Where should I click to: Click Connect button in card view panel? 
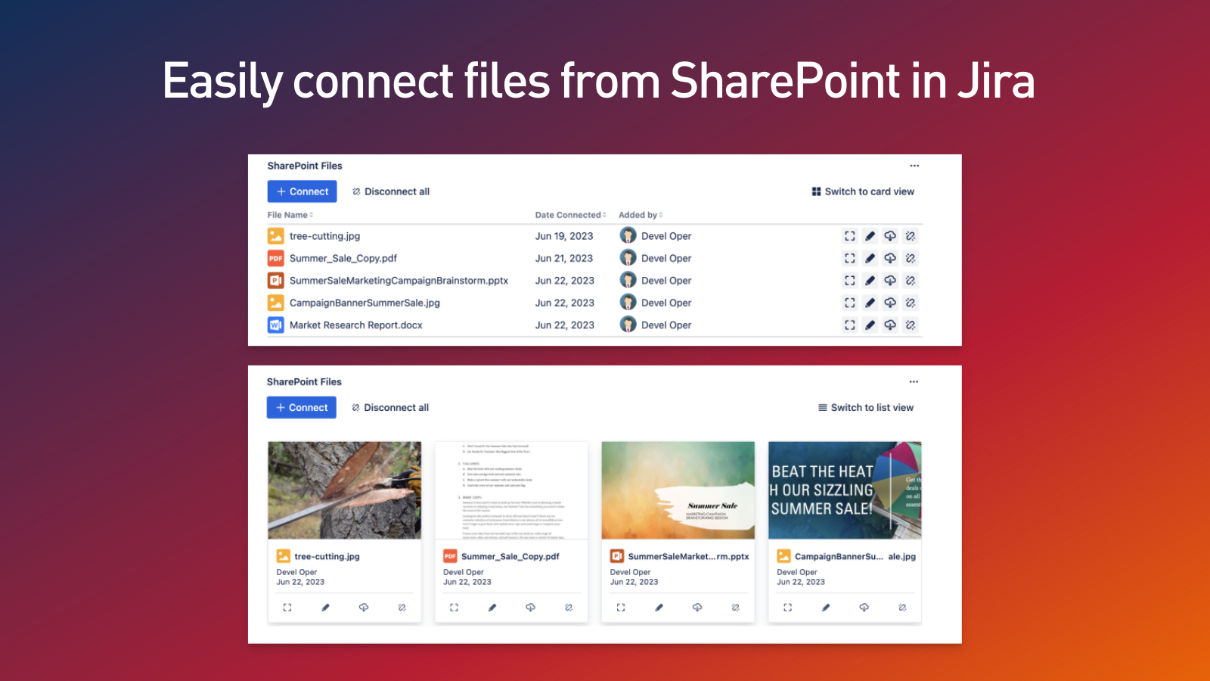coord(302,408)
